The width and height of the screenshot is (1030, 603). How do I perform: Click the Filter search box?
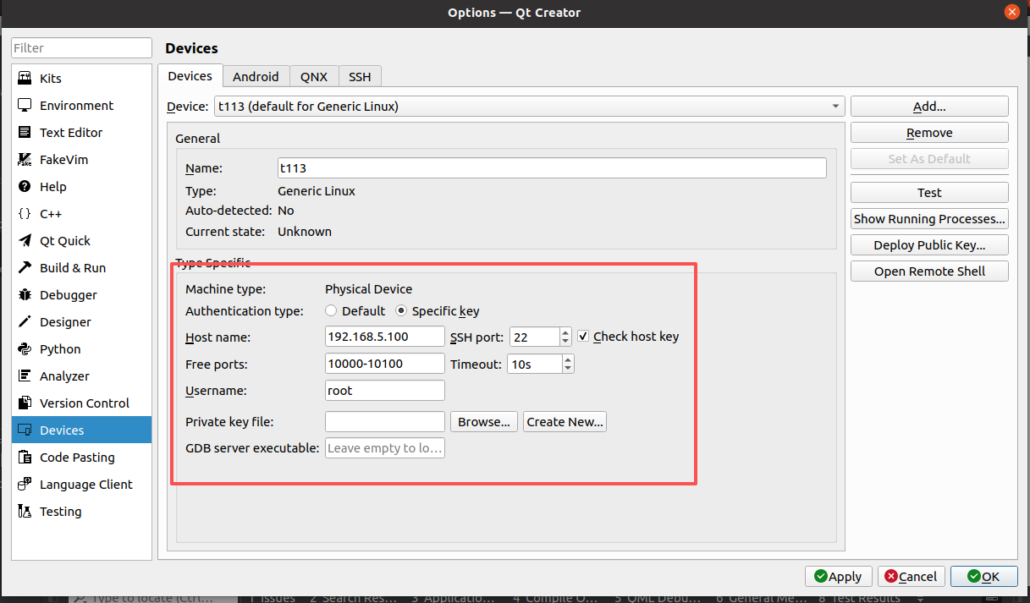point(81,48)
